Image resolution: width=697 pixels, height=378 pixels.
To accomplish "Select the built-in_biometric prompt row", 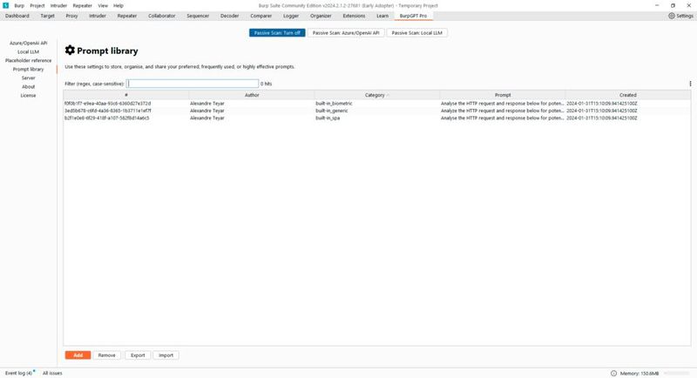I will click(x=377, y=104).
